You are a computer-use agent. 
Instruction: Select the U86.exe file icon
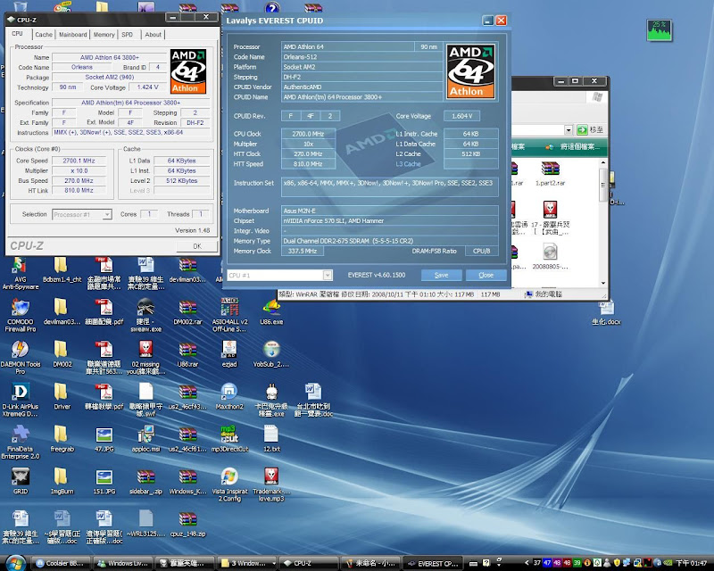(x=271, y=312)
